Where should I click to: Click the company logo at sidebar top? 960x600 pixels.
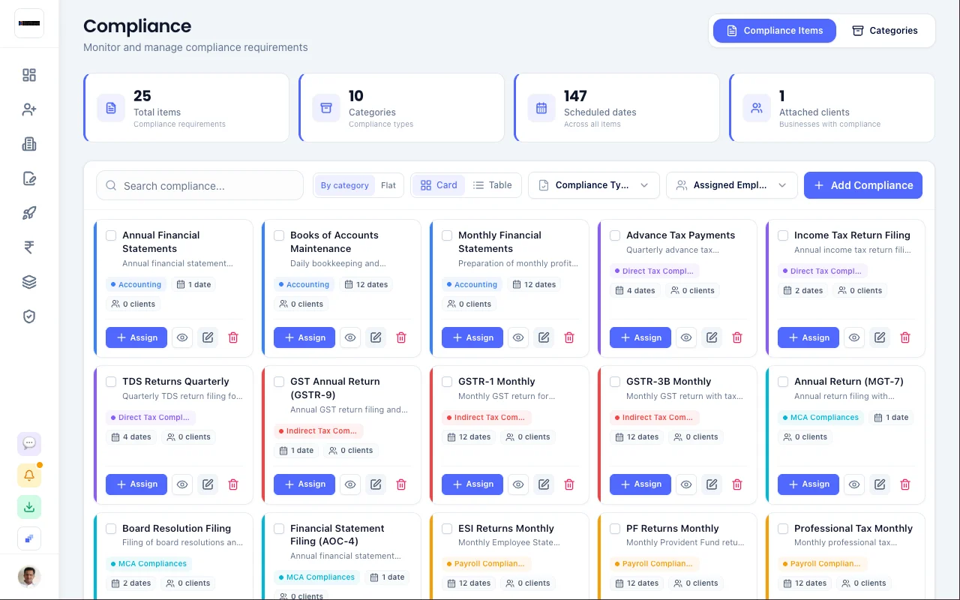(x=29, y=23)
